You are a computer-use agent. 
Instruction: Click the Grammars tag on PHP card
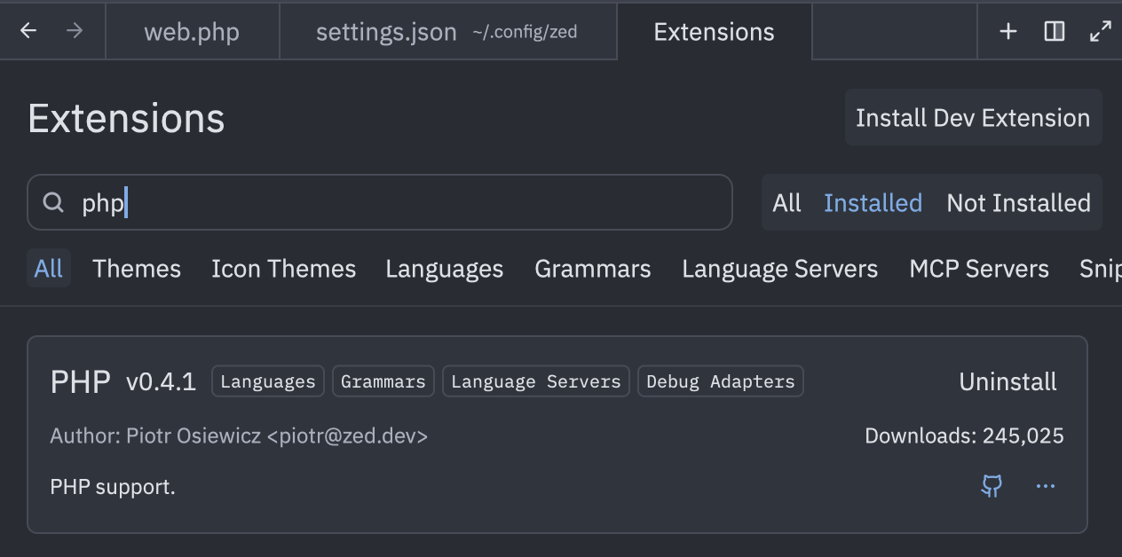point(383,381)
